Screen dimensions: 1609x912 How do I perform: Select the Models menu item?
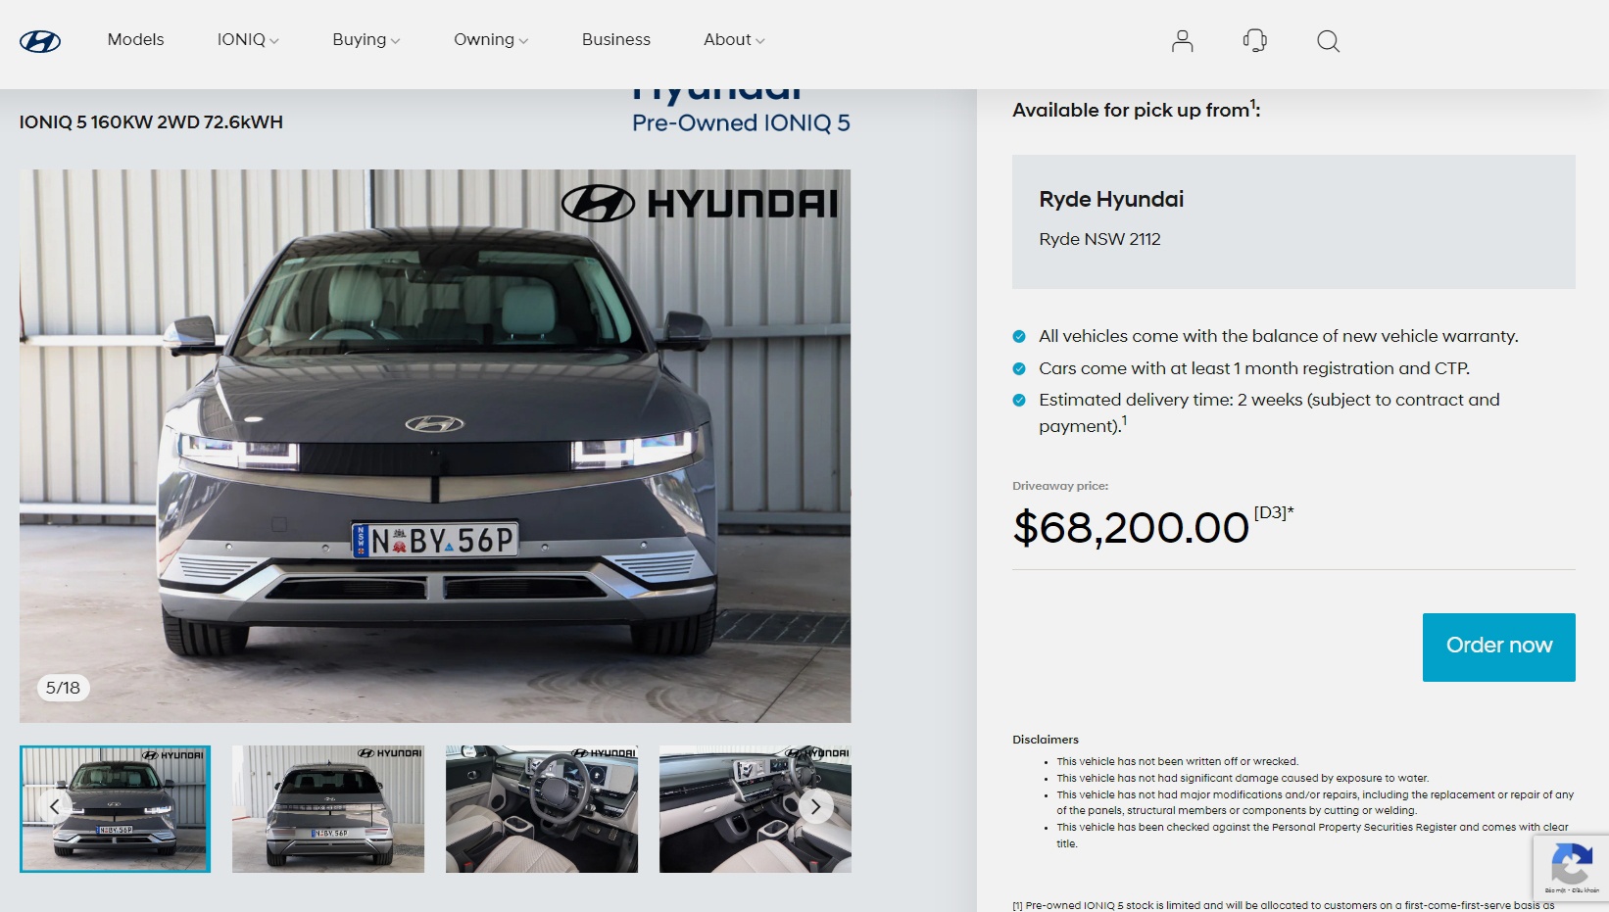134,40
